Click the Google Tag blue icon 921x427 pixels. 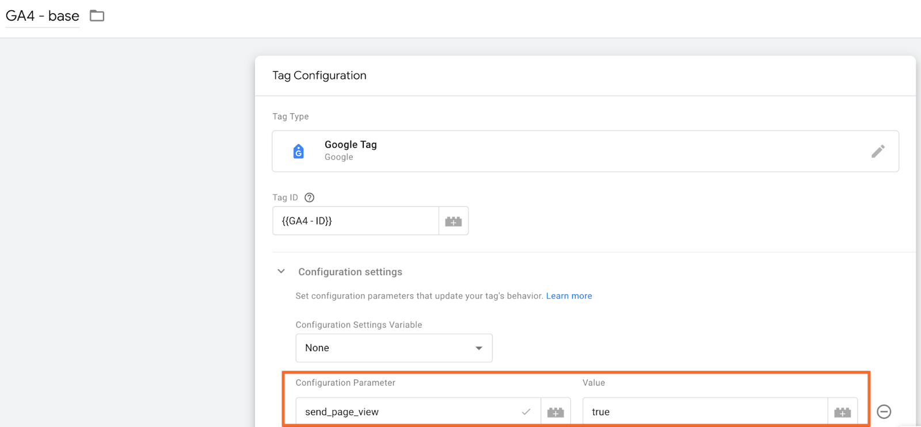pos(298,151)
